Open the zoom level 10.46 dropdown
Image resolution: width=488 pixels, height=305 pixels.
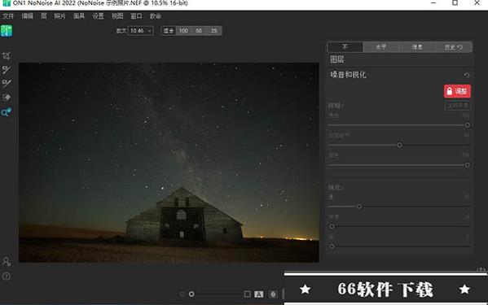pyautogui.click(x=140, y=31)
